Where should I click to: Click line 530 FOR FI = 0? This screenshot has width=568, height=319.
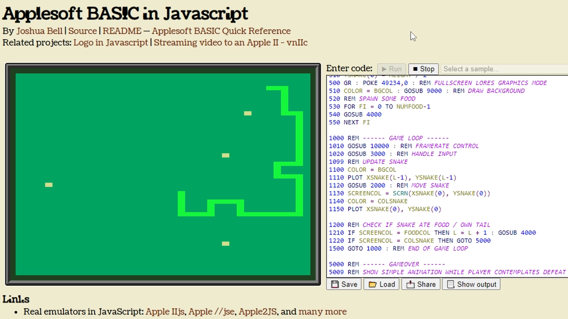coord(379,107)
